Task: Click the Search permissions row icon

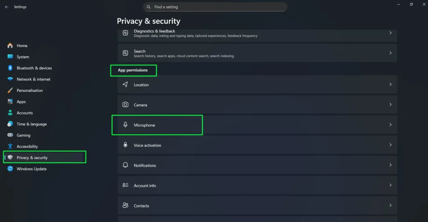Action: 125,53
